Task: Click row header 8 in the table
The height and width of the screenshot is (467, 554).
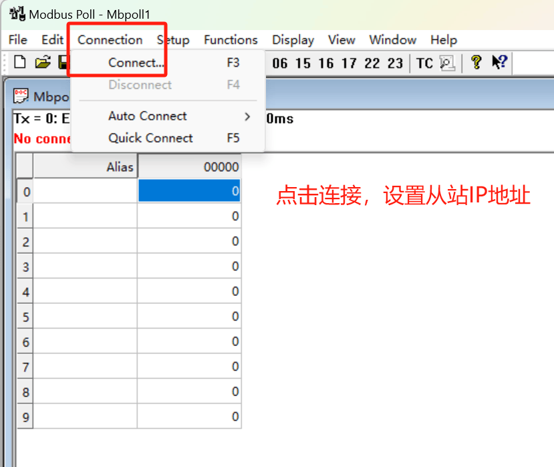Action: point(25,392)
